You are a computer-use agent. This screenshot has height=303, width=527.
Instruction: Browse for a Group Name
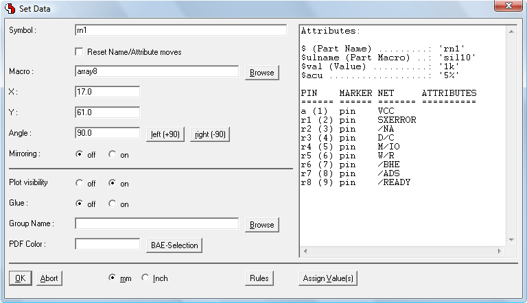point(261,225)
